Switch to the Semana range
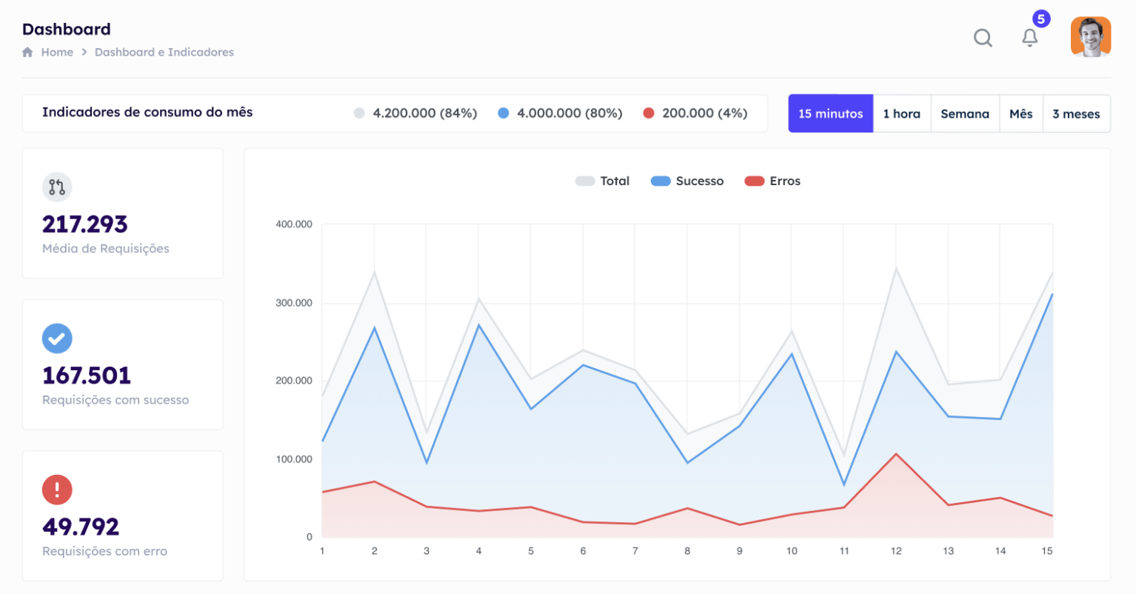 click(965, 113)
